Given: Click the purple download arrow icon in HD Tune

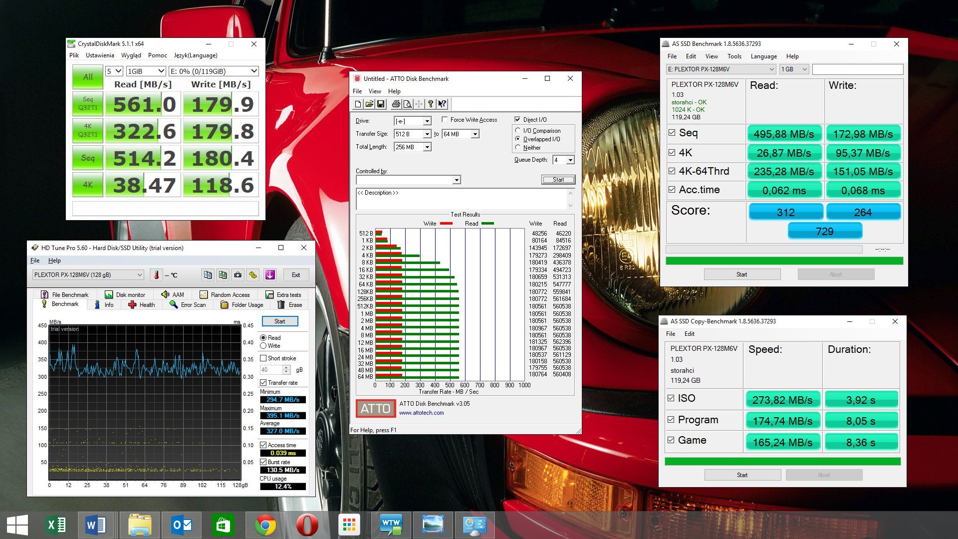Looking at the screenshot, I should click(270, 275).
